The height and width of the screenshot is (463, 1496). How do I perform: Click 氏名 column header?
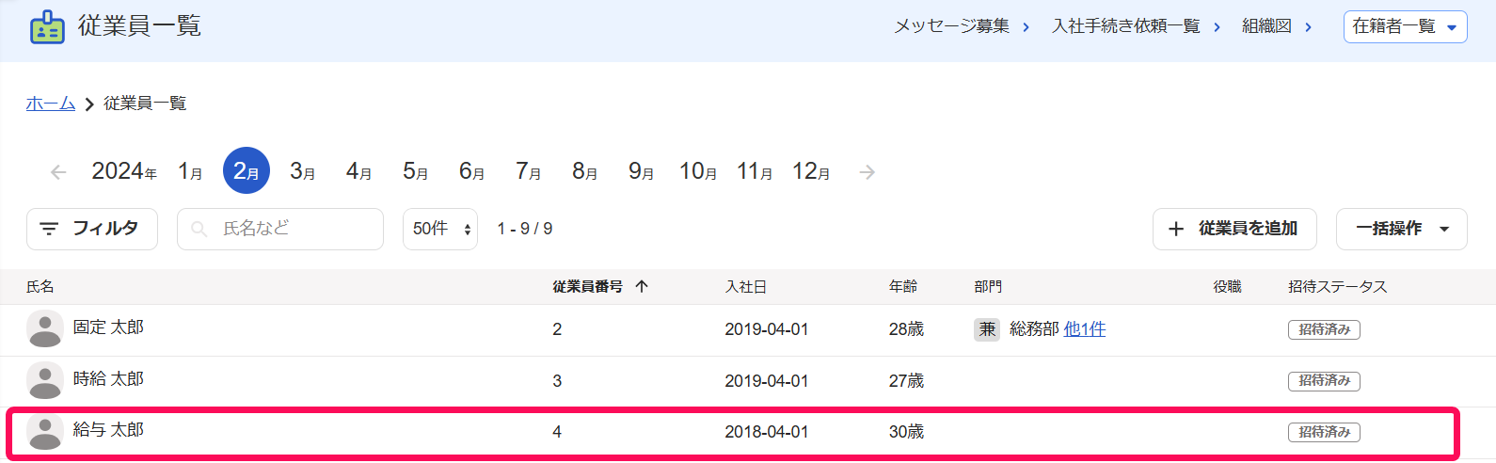coord(40,286)
